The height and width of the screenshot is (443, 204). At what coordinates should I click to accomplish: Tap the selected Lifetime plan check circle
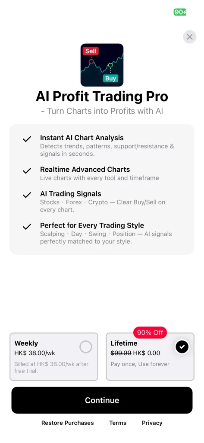pyautogui.click(x=182, y=347)
